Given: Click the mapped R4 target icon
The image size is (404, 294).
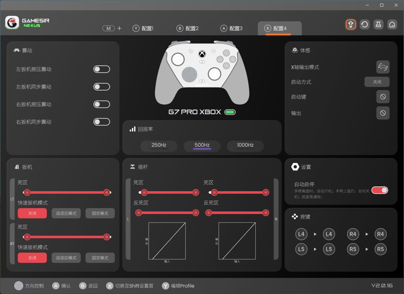Looking at the screenshot, I should (380, 234).
